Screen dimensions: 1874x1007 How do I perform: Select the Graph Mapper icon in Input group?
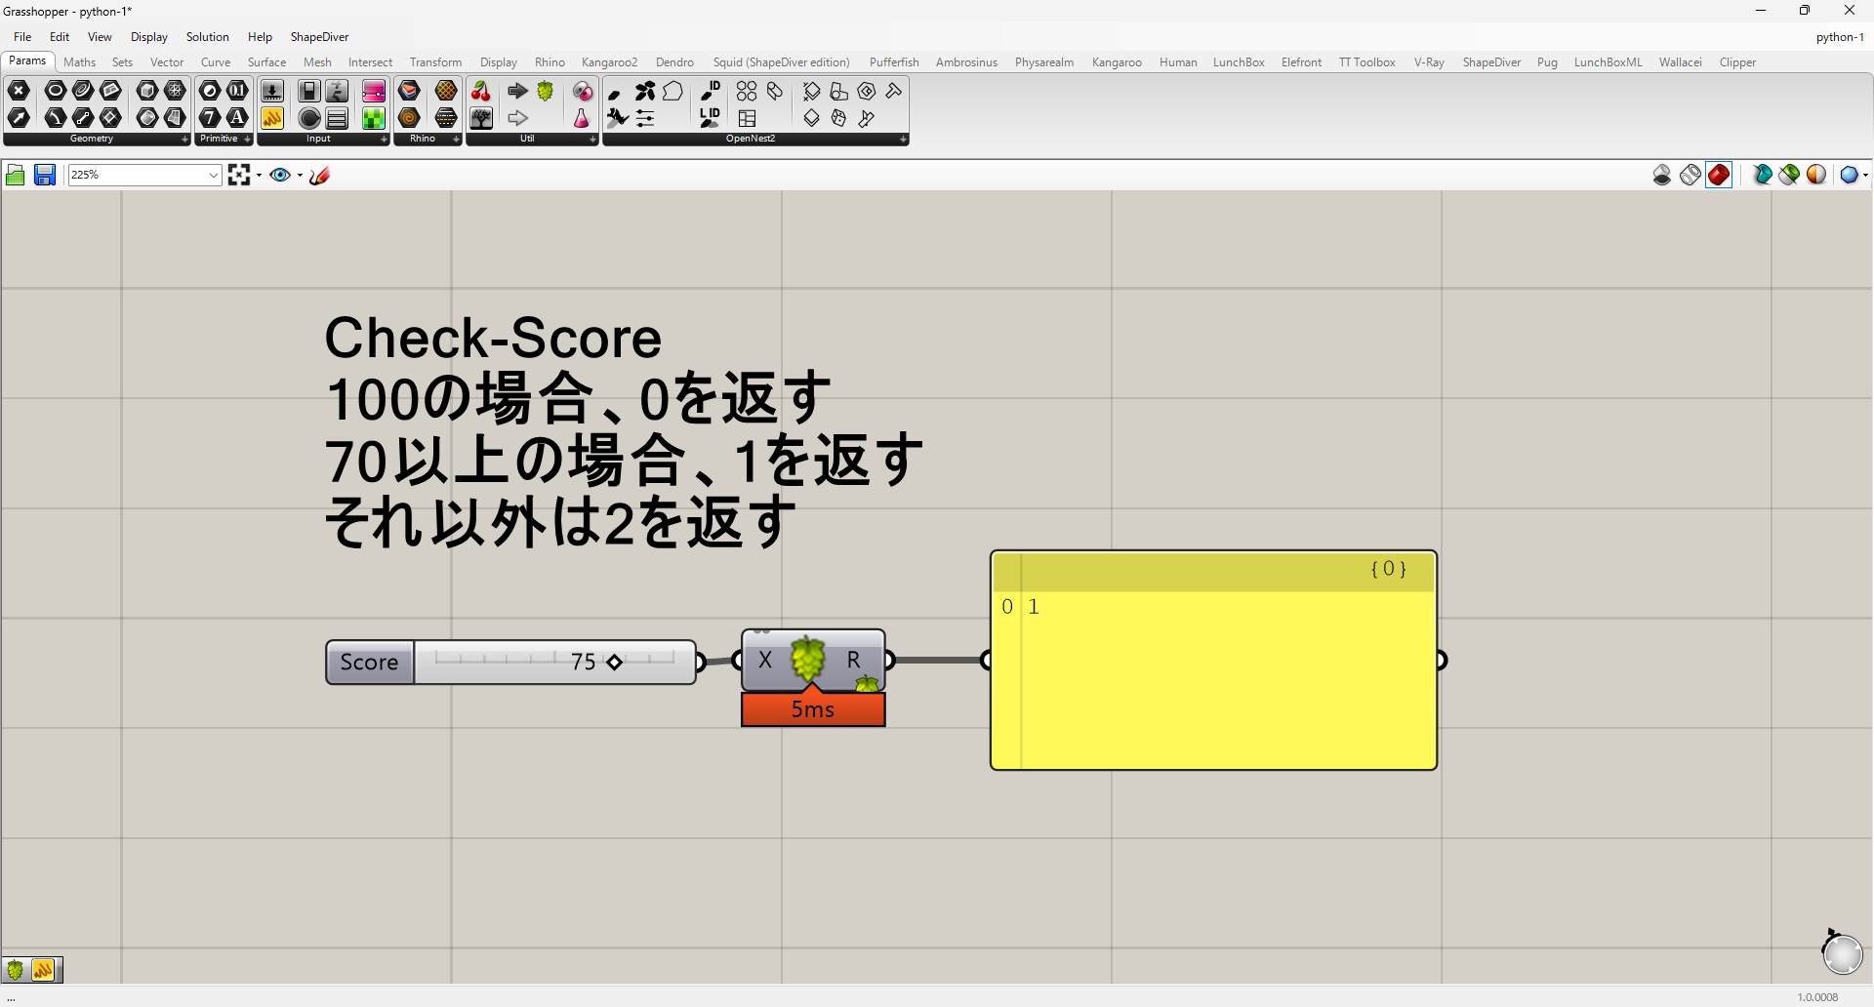272,117
